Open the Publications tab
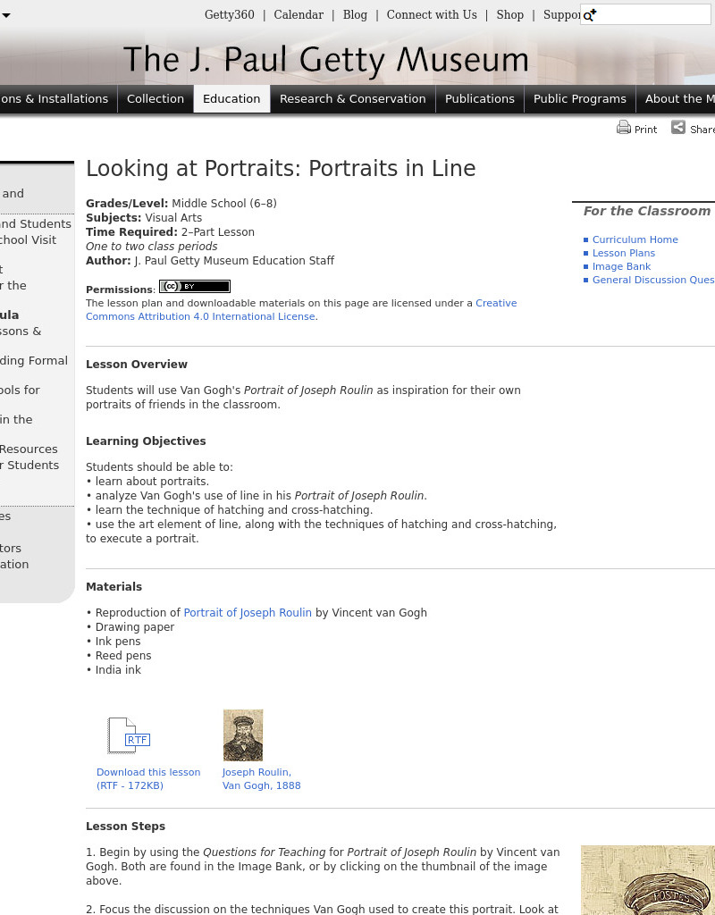The height and width of the screenshot is (915, 715). click(479, 99)
